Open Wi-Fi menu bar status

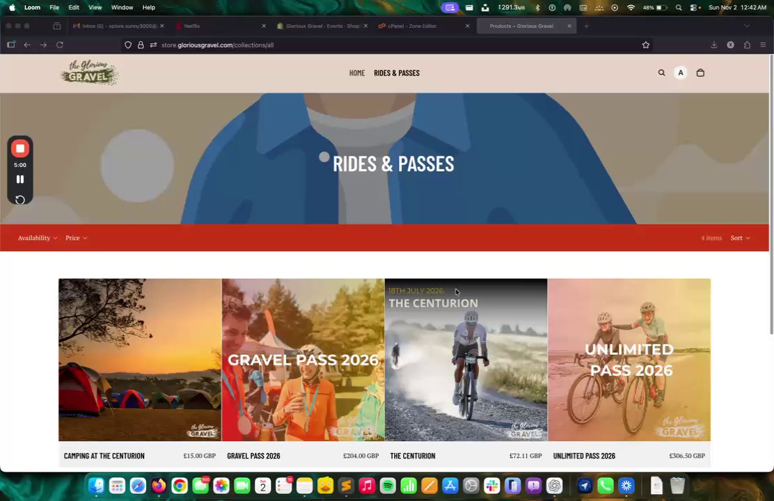point(631,8)
